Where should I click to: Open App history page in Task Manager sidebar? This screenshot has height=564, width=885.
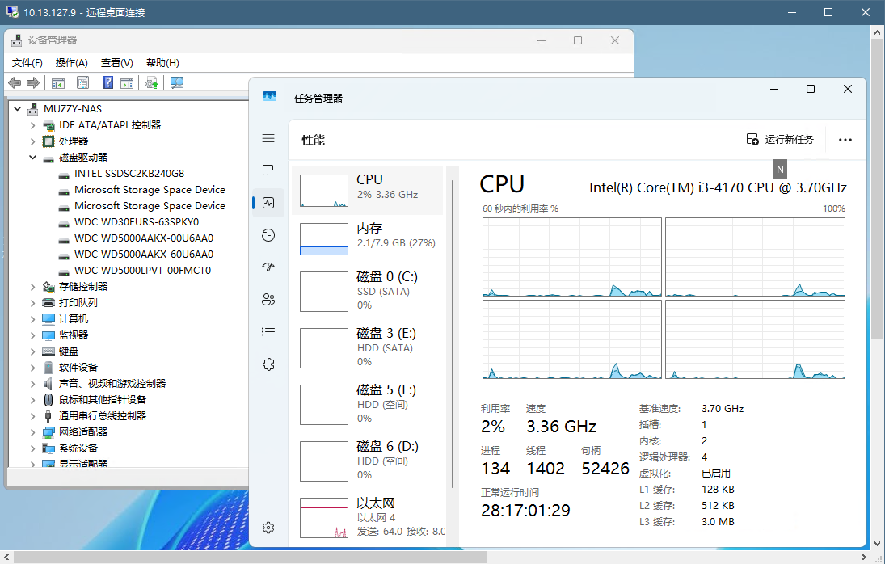click(x=268, y=235)
